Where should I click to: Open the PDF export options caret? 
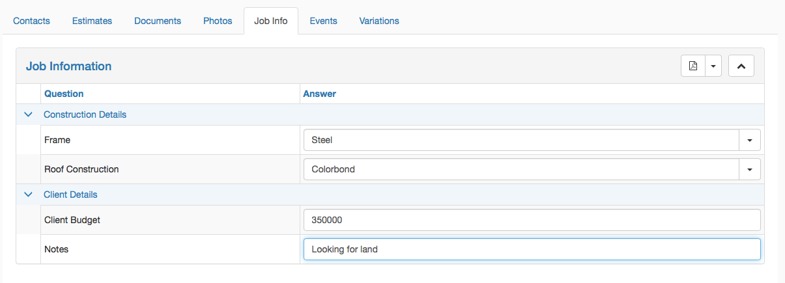click(x=713, y=66)
